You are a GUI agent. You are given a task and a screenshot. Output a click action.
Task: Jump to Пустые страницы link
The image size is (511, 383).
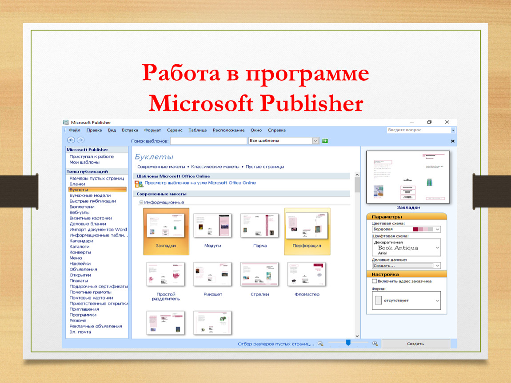click(265, 167)
